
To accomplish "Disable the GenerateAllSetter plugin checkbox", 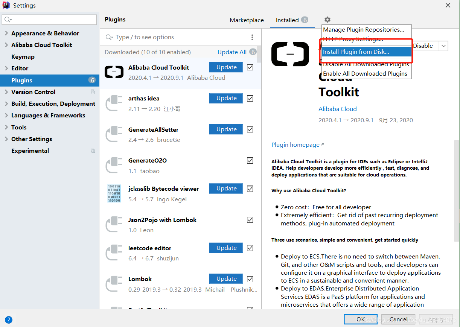I will [250, 129].
